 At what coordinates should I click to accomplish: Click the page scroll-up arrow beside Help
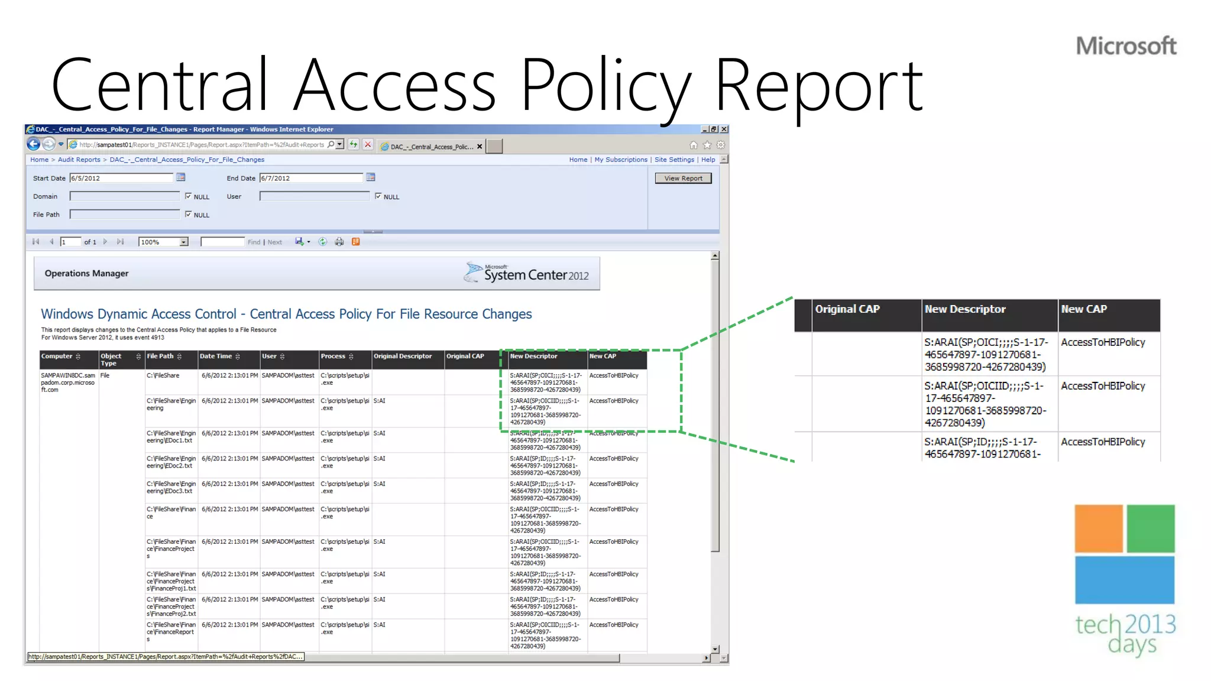[724, 160]
